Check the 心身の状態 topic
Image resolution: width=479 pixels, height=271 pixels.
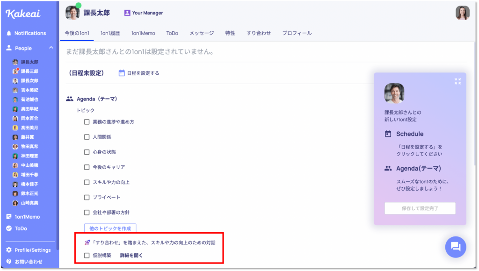tap(87, 152)
